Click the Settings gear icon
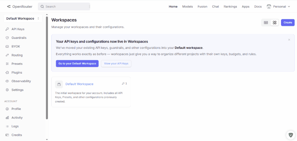Viewport: 297px width, 141px height. (7, 90)
